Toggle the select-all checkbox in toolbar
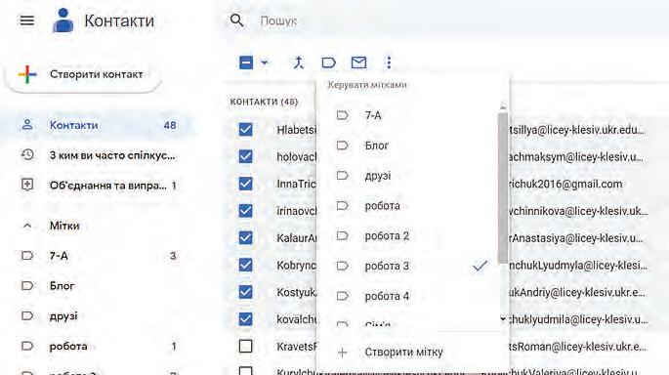Image resolution: width=669 pixels, height=375 pixels. point(246,62)
